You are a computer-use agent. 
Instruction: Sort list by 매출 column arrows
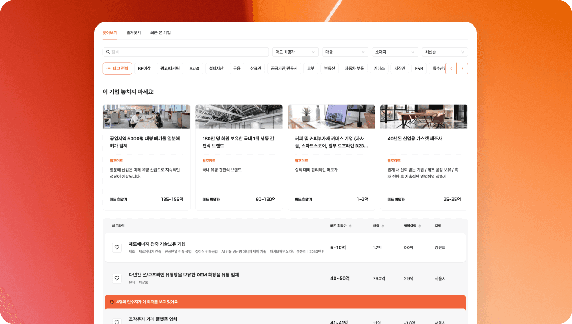coord(383,226)
